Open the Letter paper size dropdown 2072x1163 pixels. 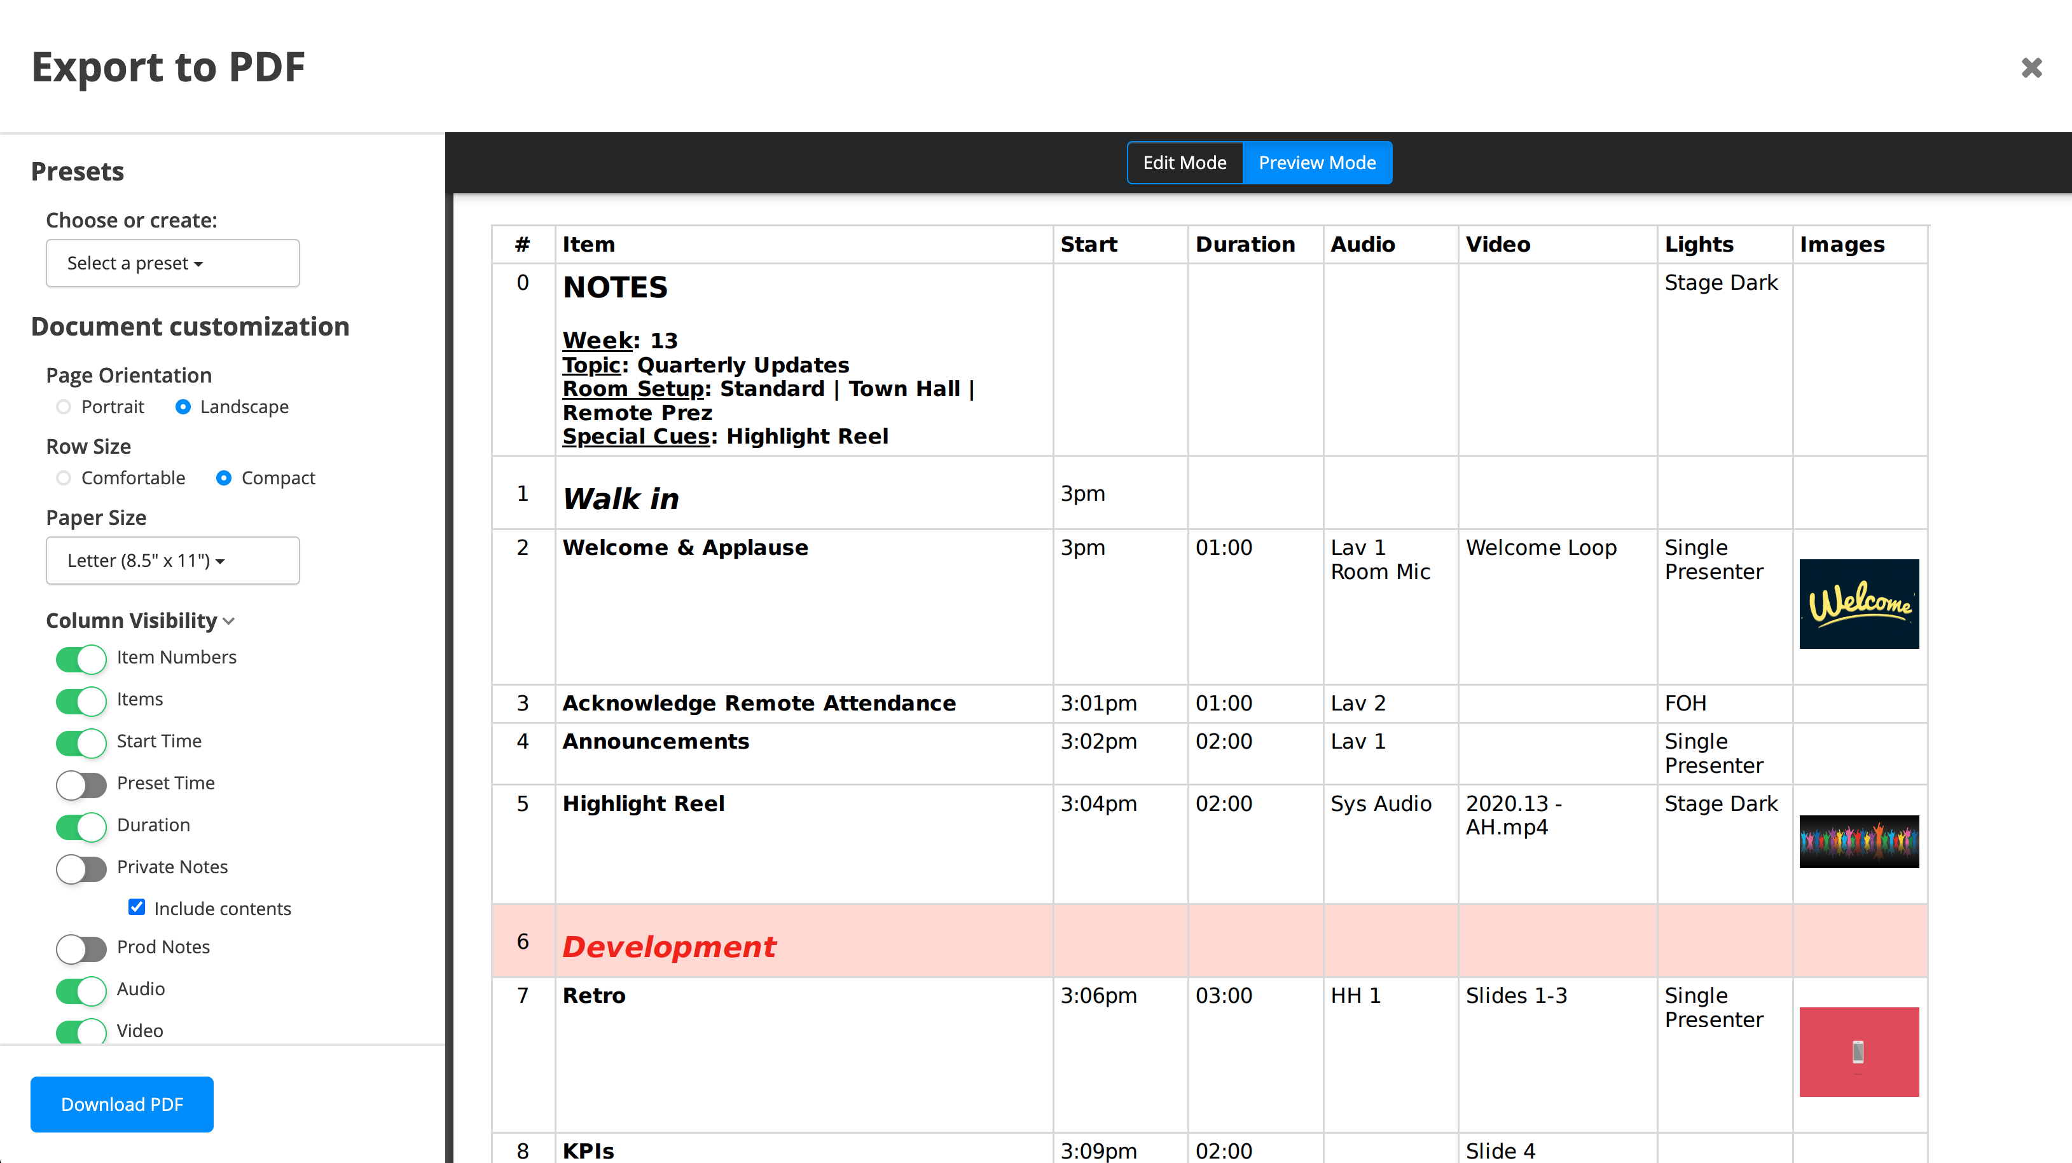pos(172,560)
